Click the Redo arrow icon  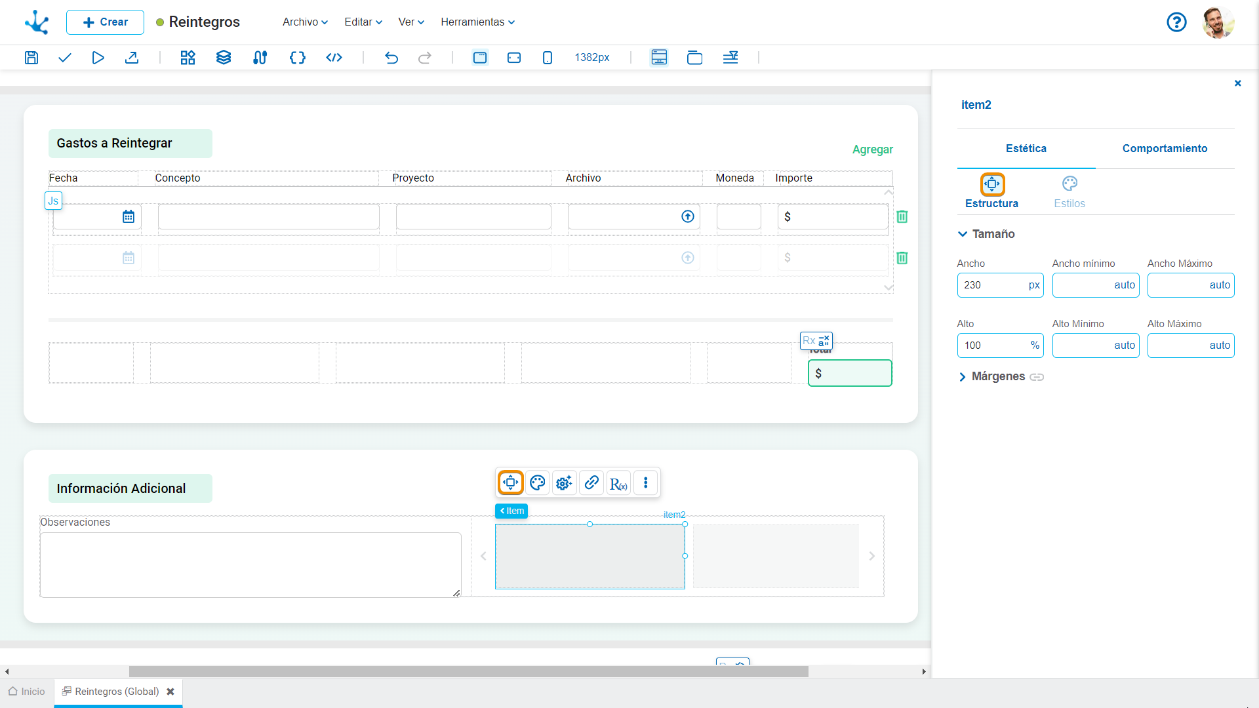pos(425,58)
